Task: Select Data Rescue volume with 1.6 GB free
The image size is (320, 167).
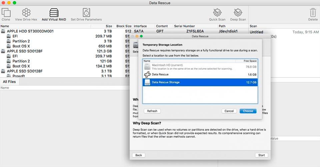Action: click(200, 75)
